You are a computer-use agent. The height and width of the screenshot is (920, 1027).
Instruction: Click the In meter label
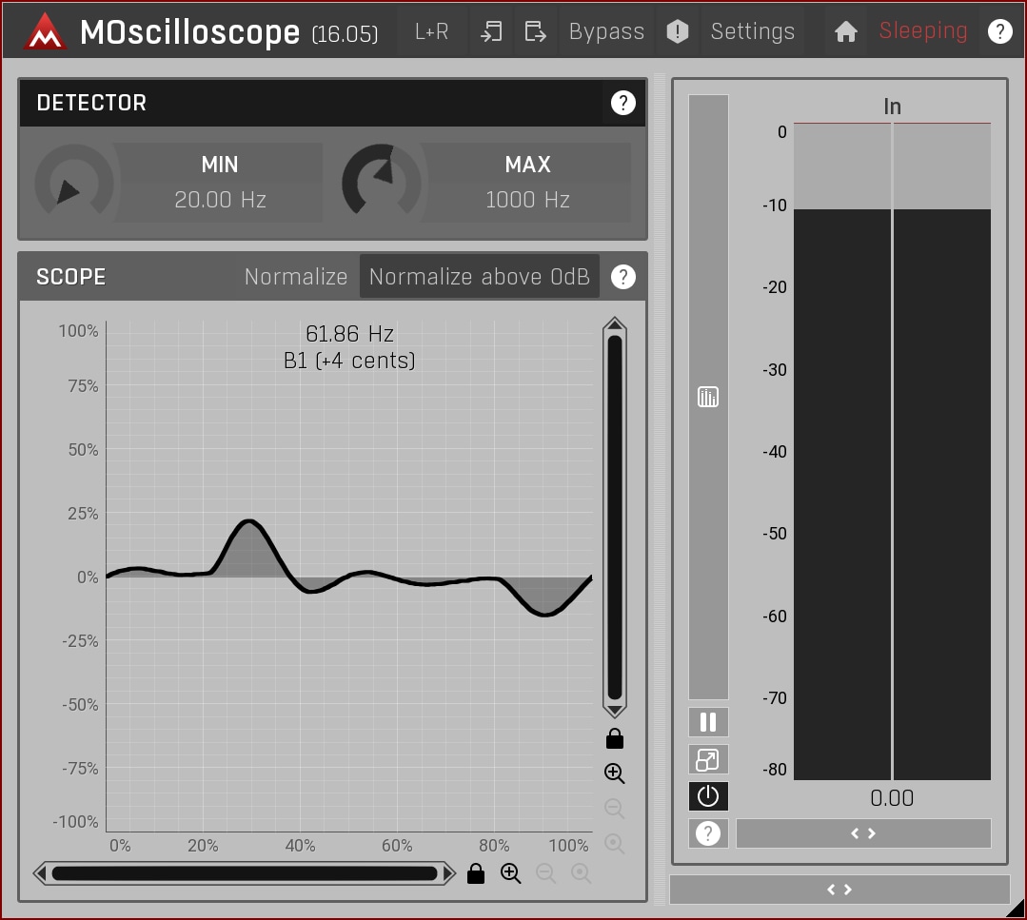(x=892, y=106)
